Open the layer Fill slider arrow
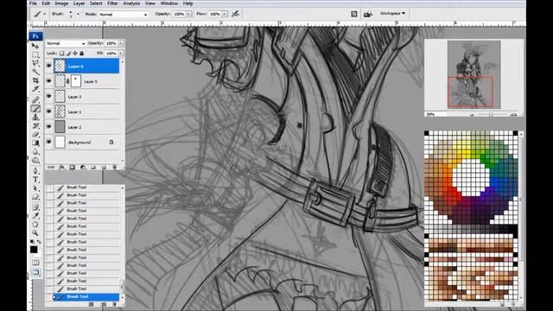The image size is (553, 311). (121, 54)
